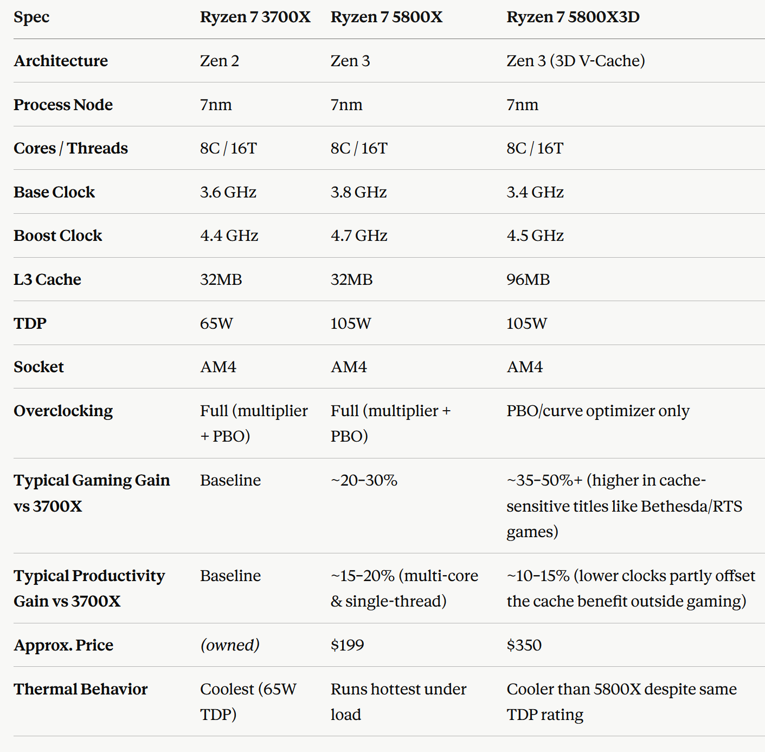Click the Cores / Threads row label
Screen dimensions: 765x752
tap(70, 148)
